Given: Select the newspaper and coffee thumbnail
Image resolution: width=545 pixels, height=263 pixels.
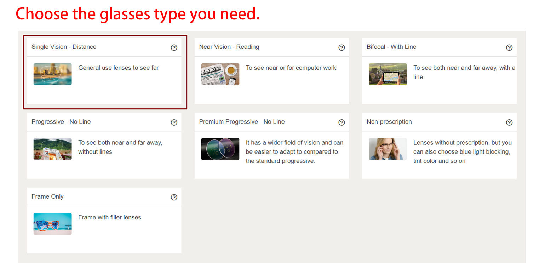Looking at the screenshot, I should coord(220,74).
